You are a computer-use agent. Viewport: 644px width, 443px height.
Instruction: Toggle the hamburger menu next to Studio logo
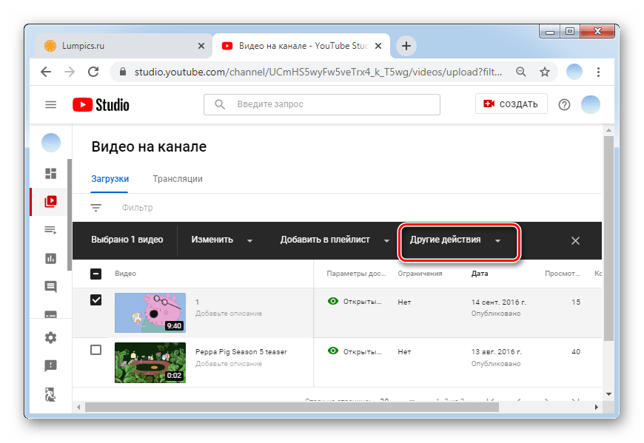pyautogui.click(x=51, y=104)
